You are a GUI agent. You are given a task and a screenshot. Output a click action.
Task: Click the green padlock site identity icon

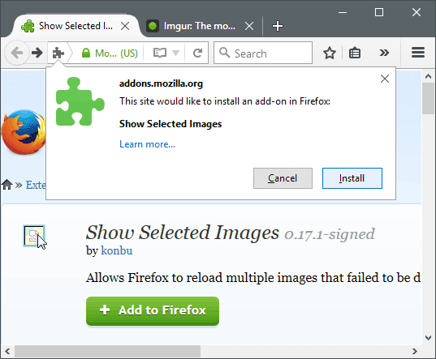[86, 53]
